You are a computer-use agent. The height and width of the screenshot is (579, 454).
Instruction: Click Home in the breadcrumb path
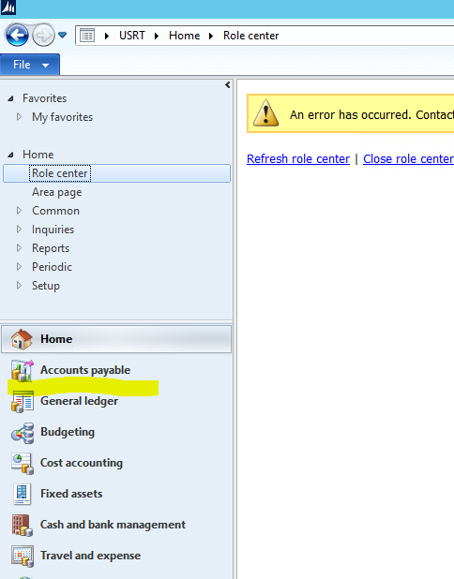(185, 36)
